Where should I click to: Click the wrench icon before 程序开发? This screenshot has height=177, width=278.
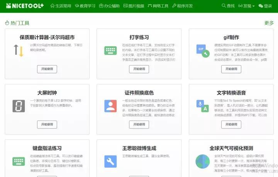[174, 6]
